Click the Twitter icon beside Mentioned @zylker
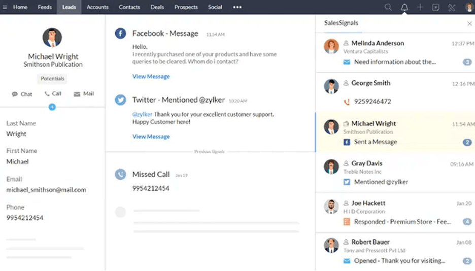The height and width of the screenshot is (271, 475). [x=120, y=99]
